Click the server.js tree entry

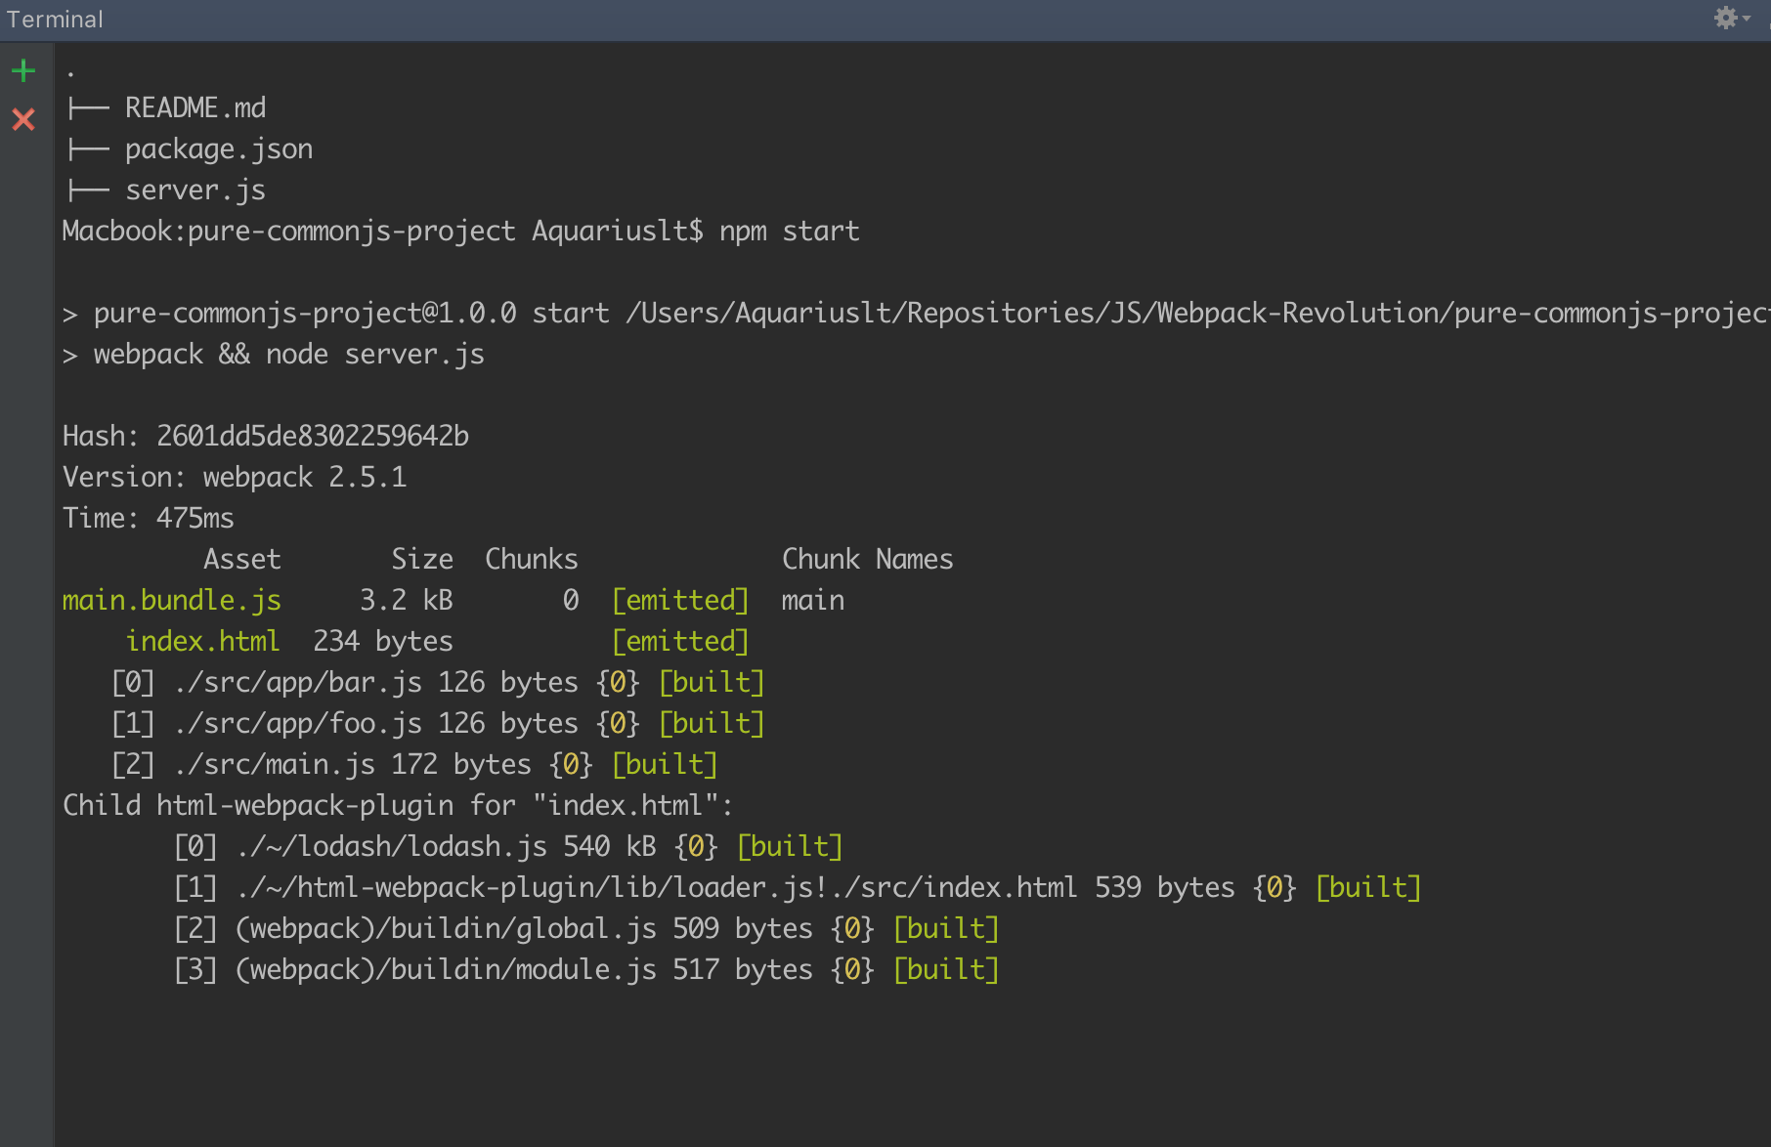(195, 190)
